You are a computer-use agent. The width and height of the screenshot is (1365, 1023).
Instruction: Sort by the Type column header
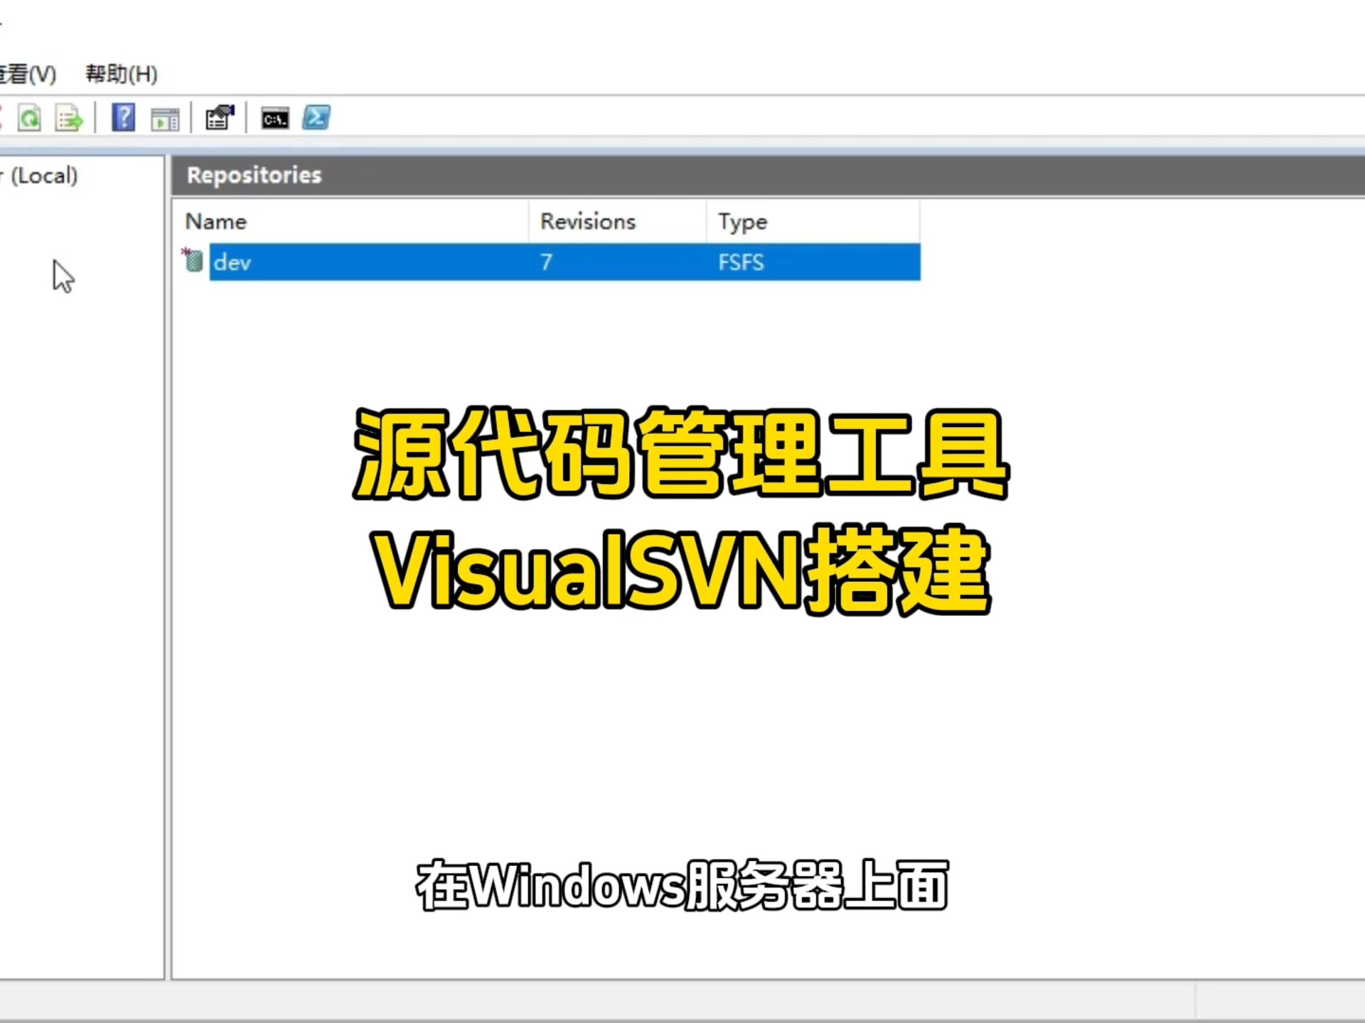click(813, 222)
